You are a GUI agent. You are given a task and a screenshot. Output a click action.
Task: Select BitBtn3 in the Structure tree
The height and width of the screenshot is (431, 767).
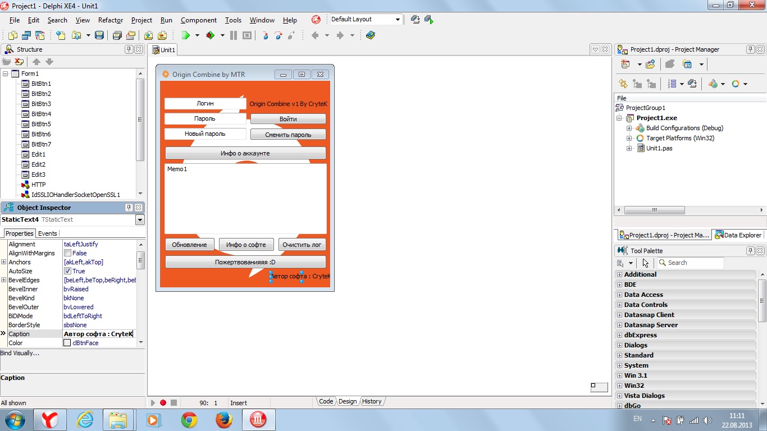[x=41, y=104]
